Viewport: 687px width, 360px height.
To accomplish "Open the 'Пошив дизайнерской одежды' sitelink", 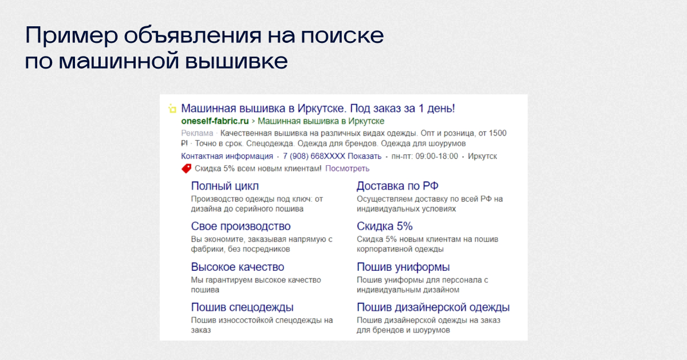I will (433, 307).
